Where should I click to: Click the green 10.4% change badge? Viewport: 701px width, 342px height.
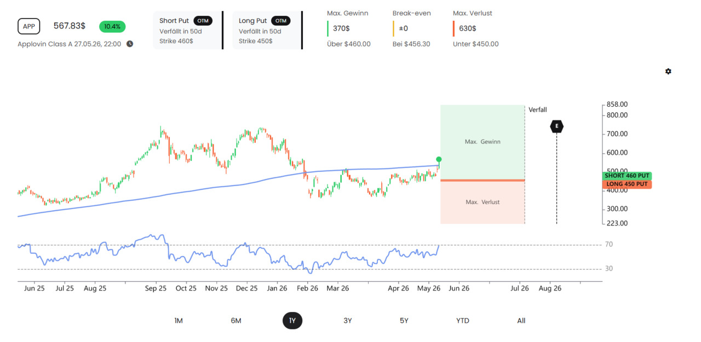(112, 26)
